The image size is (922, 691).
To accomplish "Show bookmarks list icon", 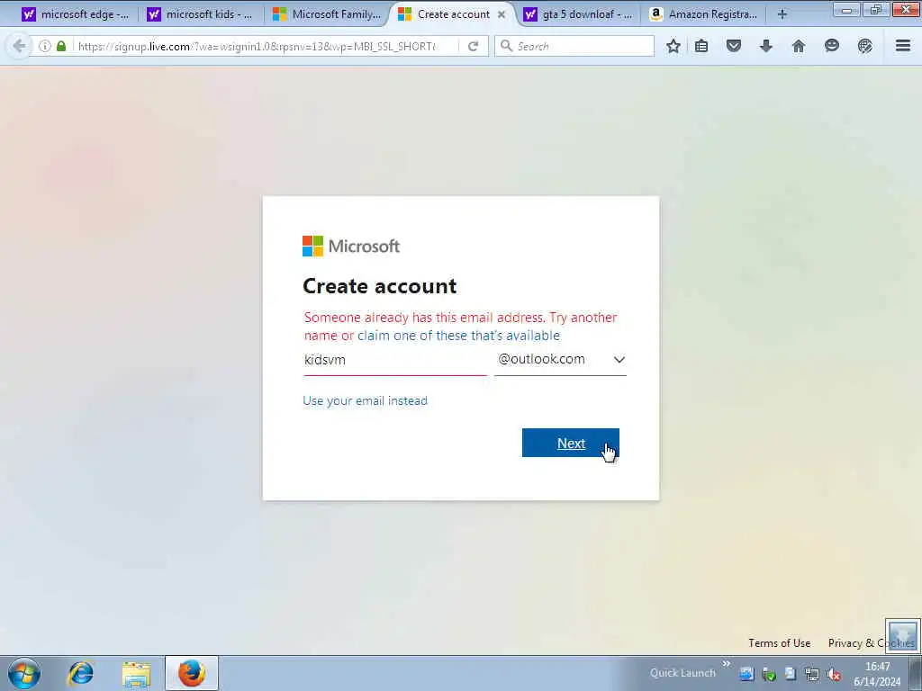I will (701, 46).
